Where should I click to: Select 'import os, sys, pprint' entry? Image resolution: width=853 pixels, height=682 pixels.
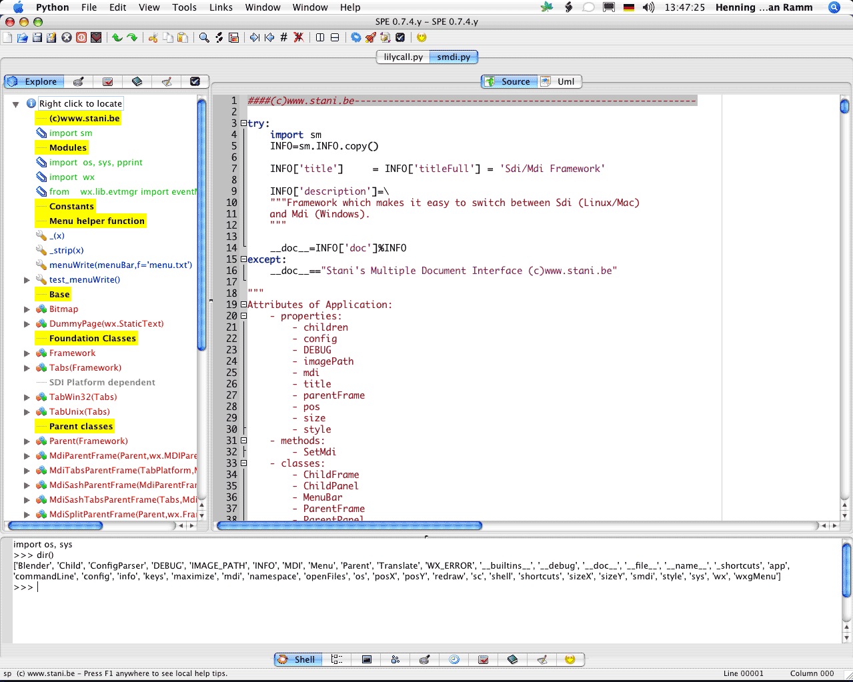[96, 162]
